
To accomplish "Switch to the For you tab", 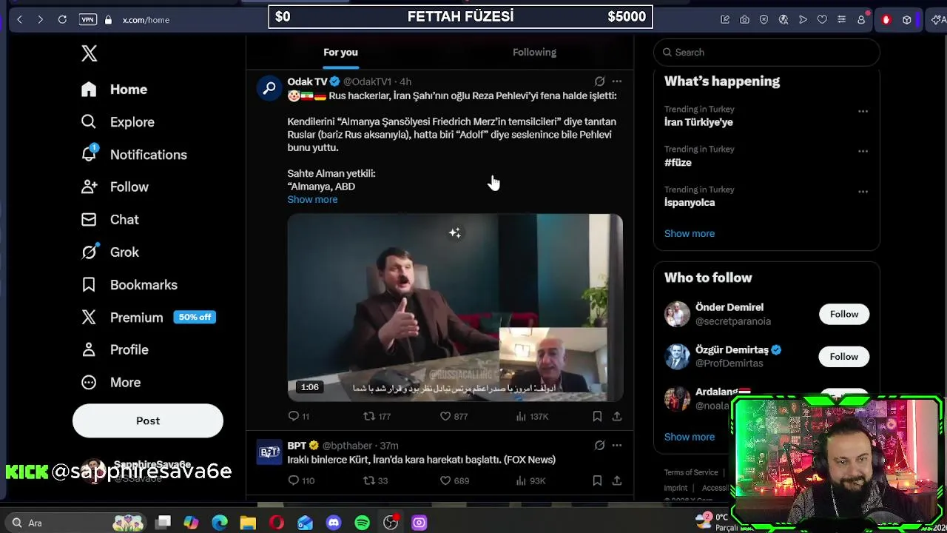I will pyautogui.click(x=340, y=53).
